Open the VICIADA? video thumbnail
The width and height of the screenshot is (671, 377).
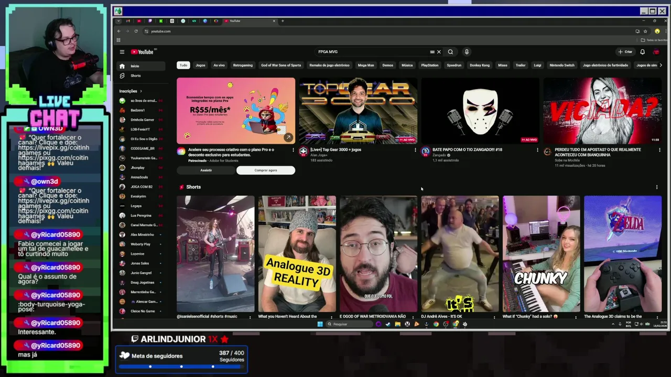point(602,110)
